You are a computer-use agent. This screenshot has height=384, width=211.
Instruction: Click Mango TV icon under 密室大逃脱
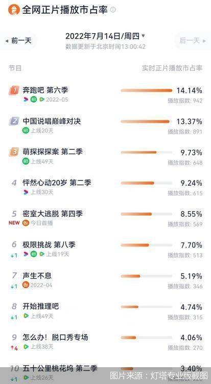pyautogui.click(x=26, y=223)
